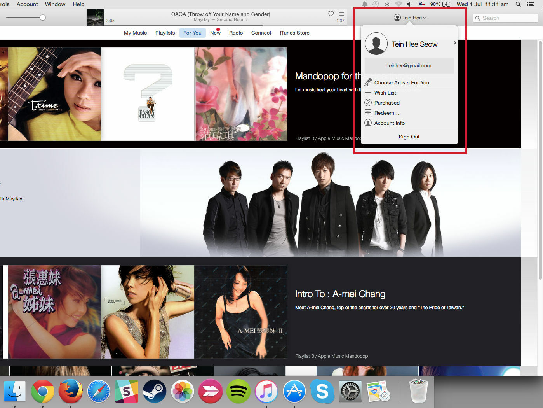
Task: Launch Skype from the dock
Action: [322, 391]
